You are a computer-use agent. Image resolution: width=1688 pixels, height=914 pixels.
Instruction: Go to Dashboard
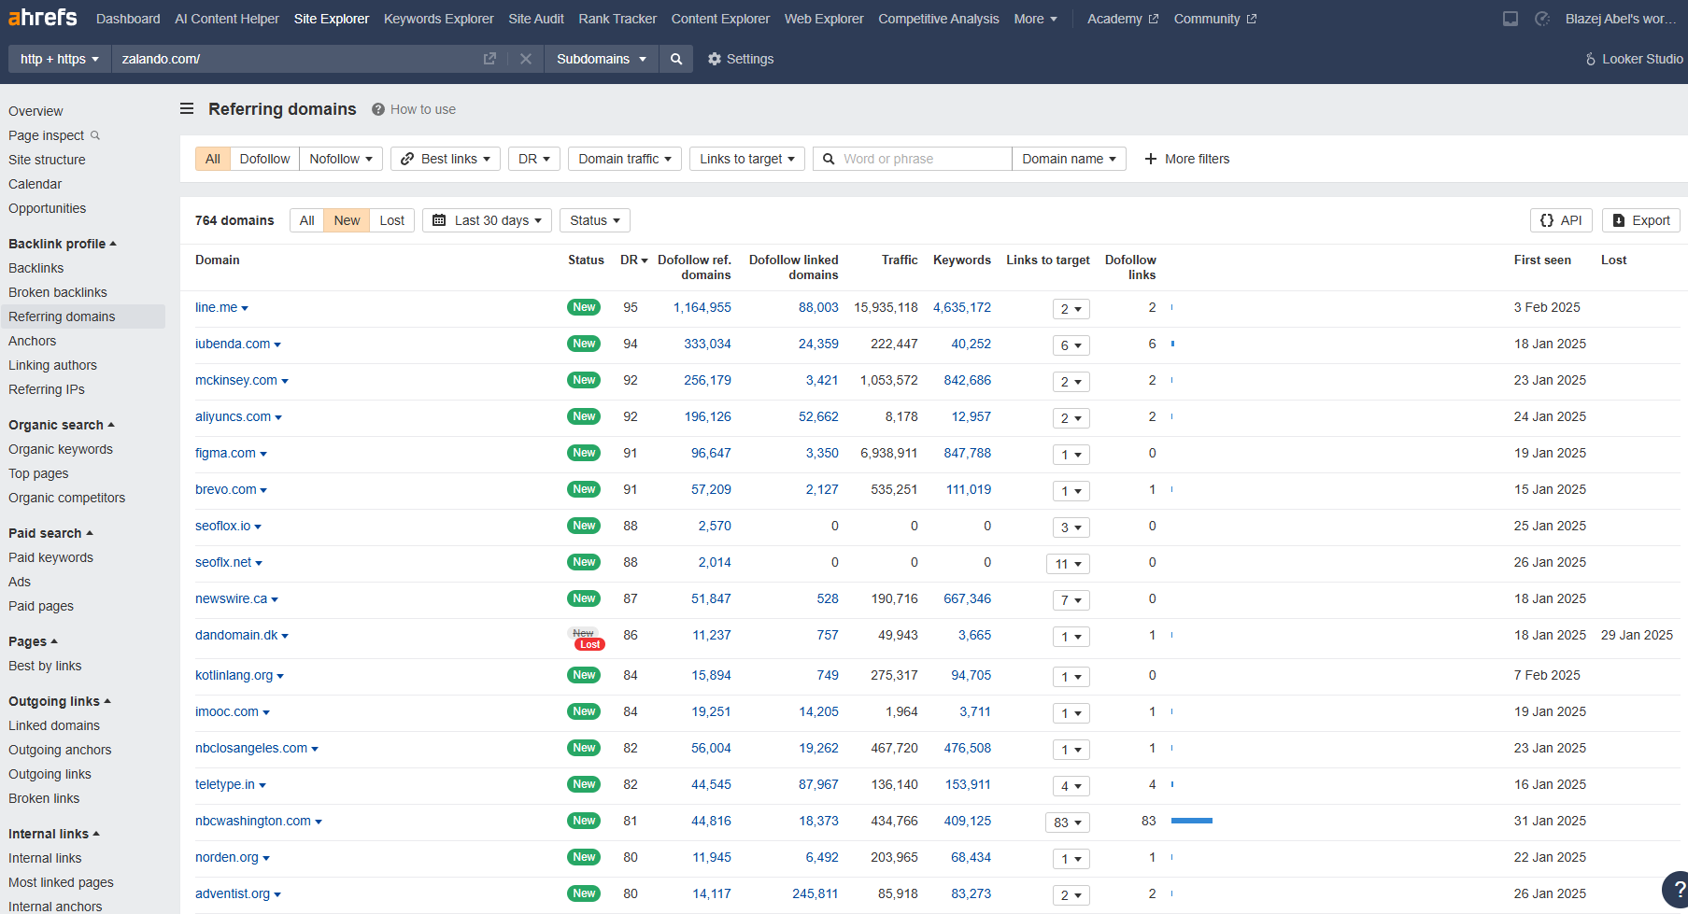click(x=128, y=19)
